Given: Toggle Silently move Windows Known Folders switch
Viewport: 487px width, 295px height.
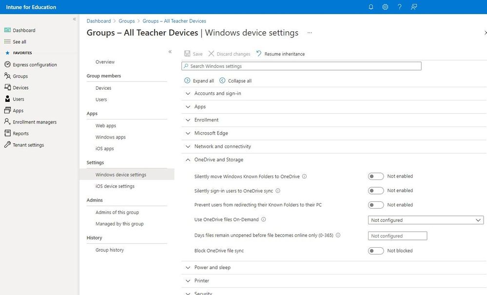Looking at the screenshot, I should click(x=376, y=177).
